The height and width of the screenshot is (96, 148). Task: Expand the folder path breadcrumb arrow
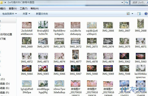coord(5,2)
